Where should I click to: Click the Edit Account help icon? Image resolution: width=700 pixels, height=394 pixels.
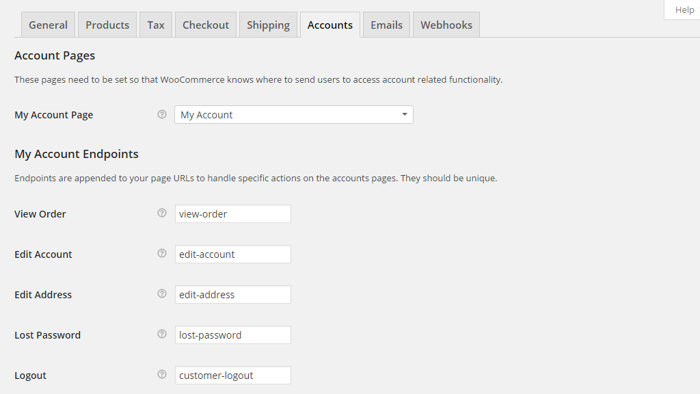coord(162,253)
